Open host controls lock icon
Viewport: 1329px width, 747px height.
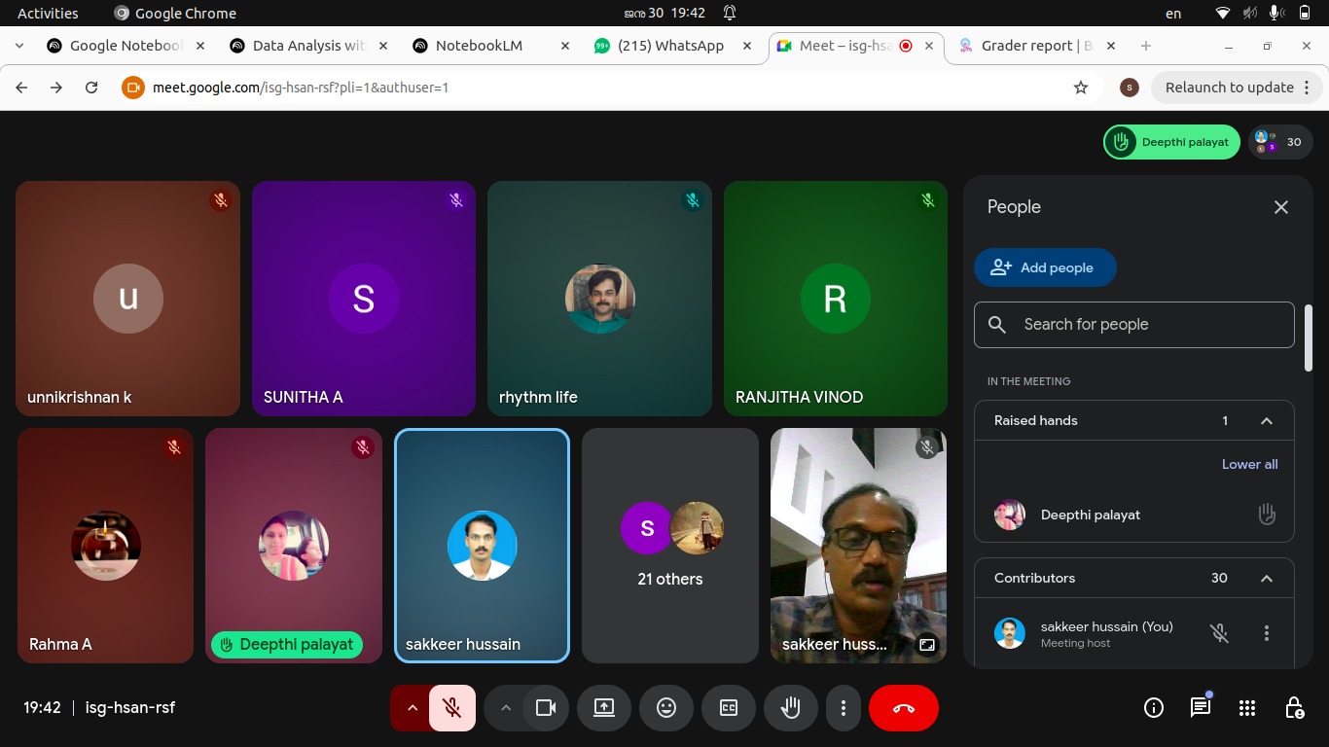pyautogui.click(x=1294, y=708)
